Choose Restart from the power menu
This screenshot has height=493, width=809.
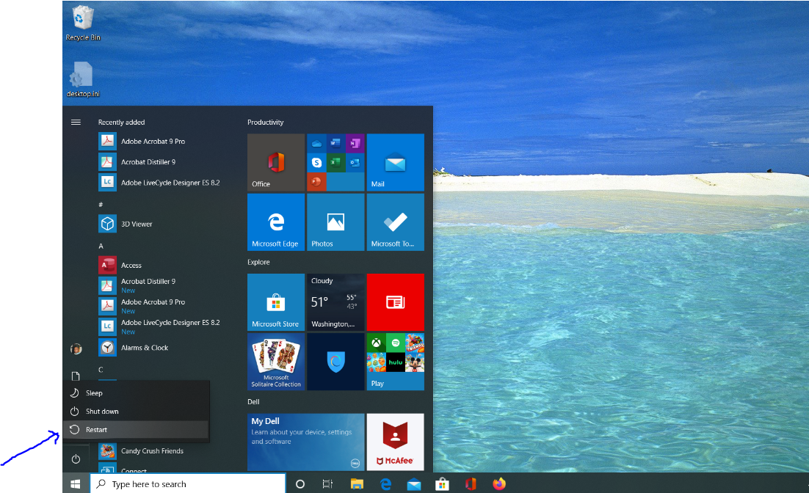[x=137, y=430]
